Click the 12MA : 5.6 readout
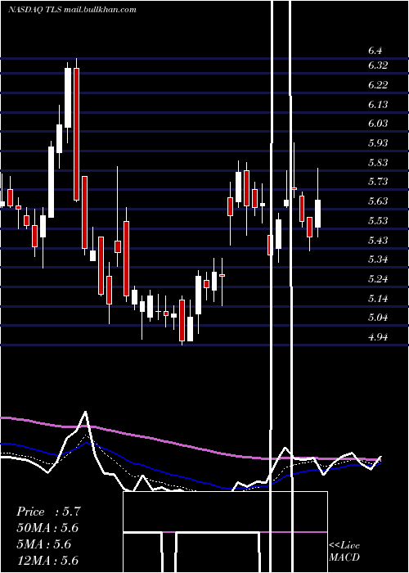 tap(47, 560)
